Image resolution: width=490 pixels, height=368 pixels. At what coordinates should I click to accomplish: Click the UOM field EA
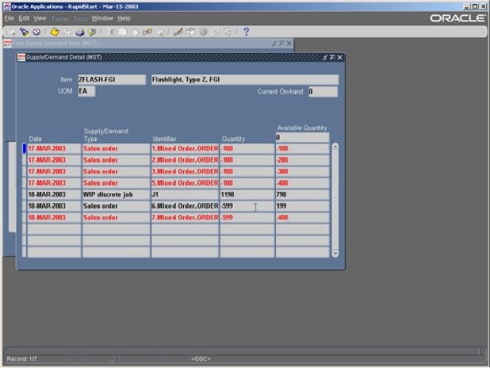(x=87, y=91)
